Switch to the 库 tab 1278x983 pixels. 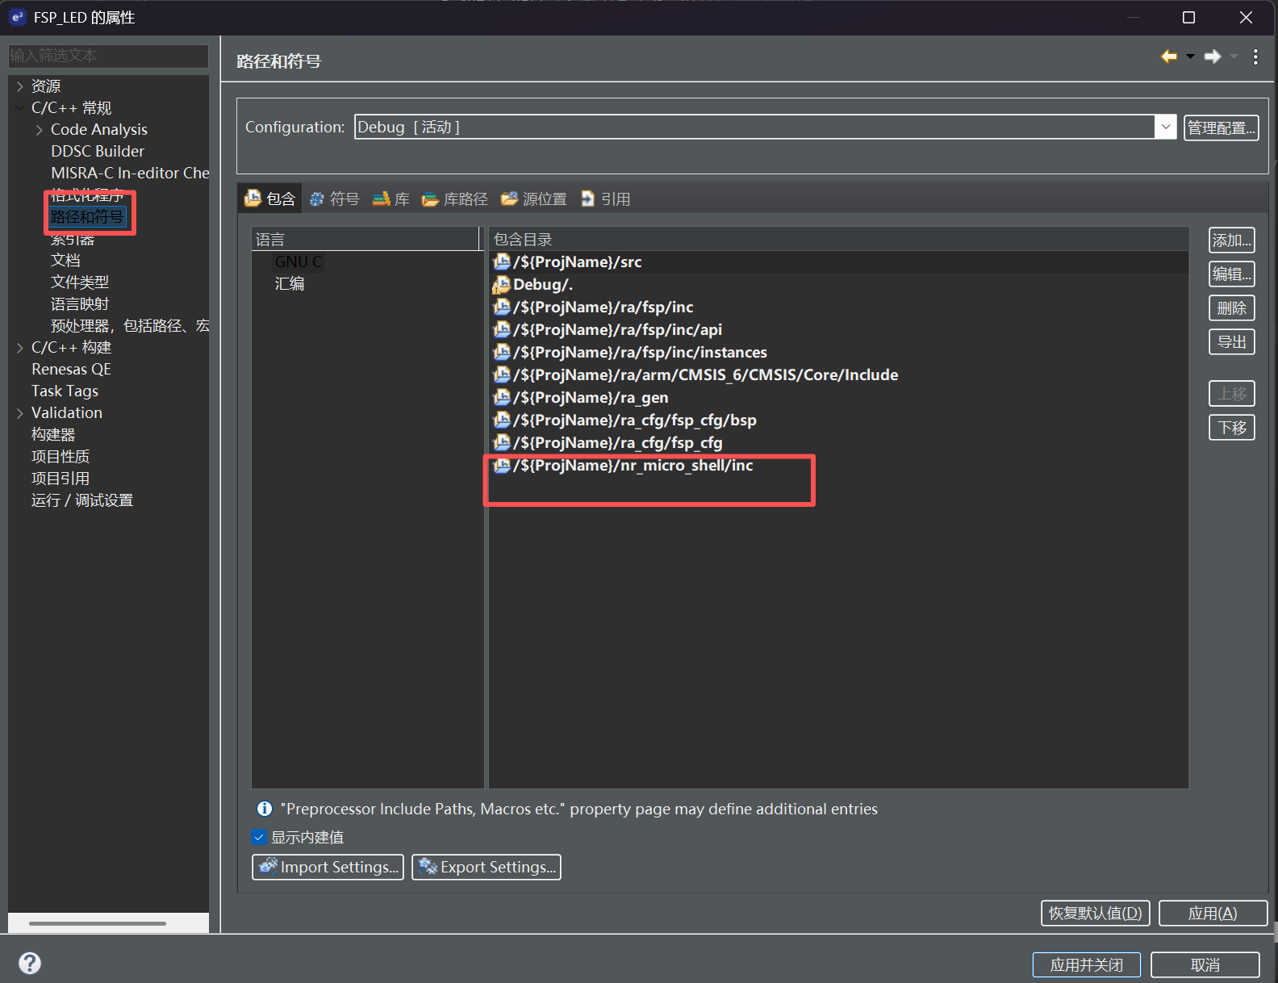coord(391,199)
